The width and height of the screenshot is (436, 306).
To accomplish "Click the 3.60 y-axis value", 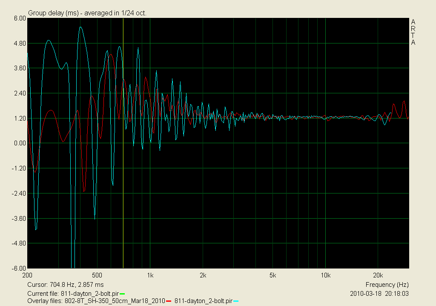I will coord(20,68).
